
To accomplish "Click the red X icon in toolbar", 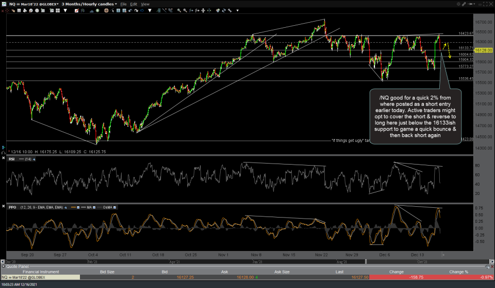I will coord(3,10).
